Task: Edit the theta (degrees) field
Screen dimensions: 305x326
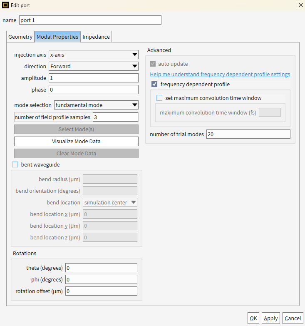Action: pos(101,268)
